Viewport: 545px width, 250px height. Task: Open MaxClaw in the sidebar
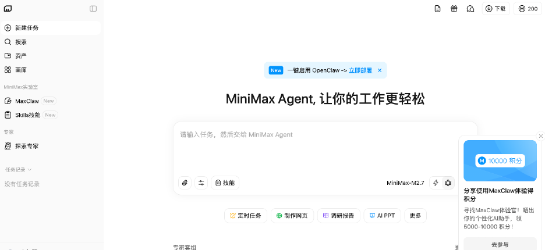click(51, 101)
